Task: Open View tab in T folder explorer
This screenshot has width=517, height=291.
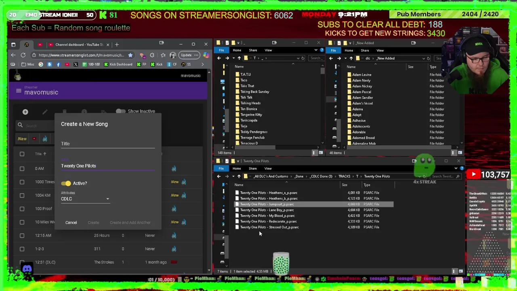Action: tap(268, 51)
